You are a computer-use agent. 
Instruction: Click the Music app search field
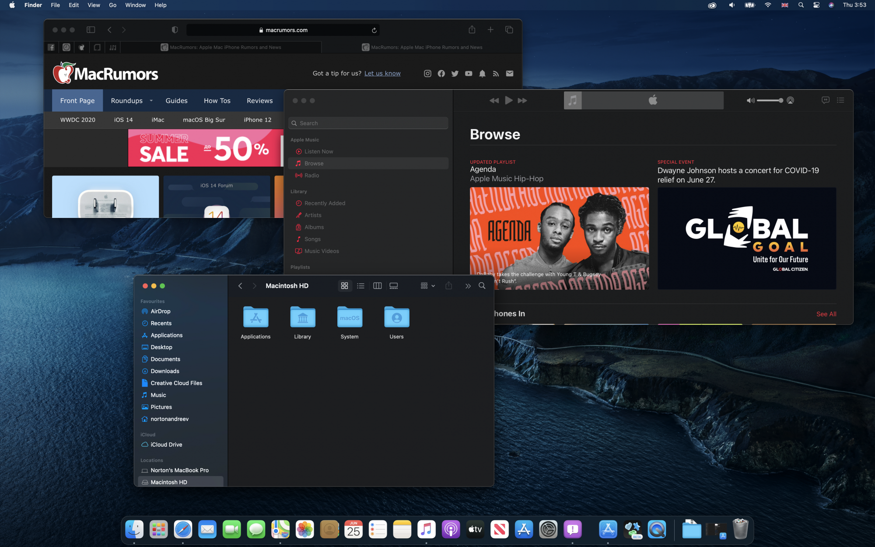[x=368, y=123]
